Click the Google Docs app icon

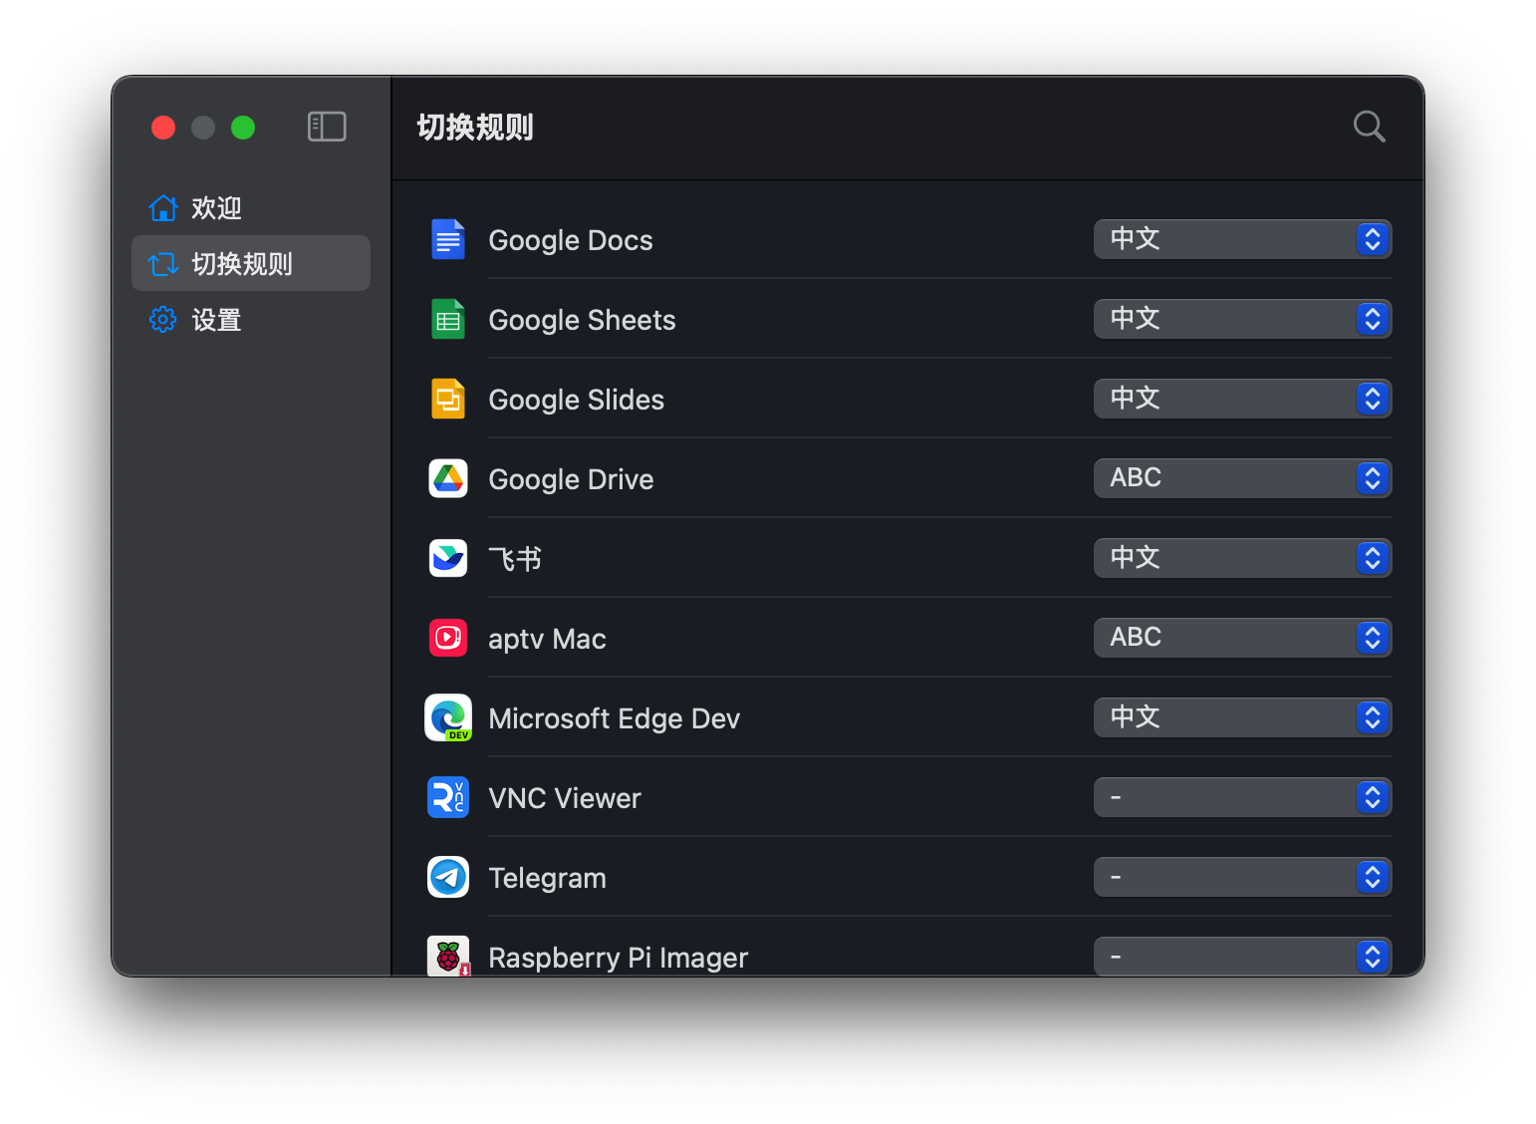coord(448,239)
